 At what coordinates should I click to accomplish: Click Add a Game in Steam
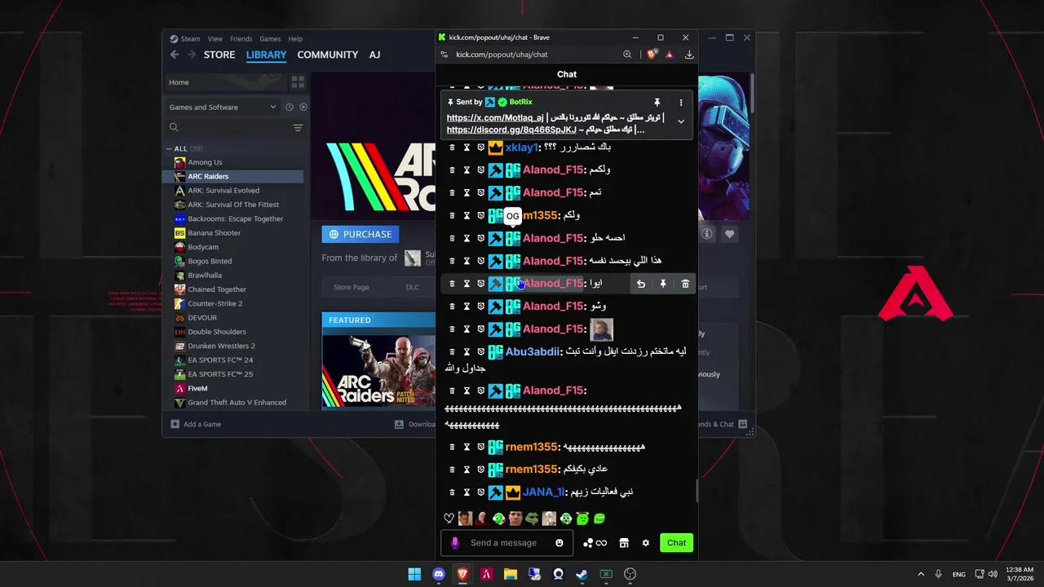coord(196,424)
